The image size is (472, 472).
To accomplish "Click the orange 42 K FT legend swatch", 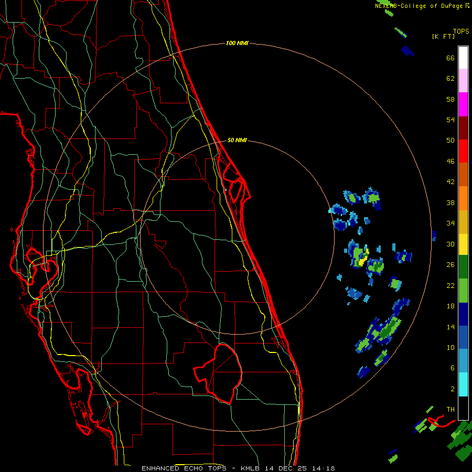I will click(463, 198).
